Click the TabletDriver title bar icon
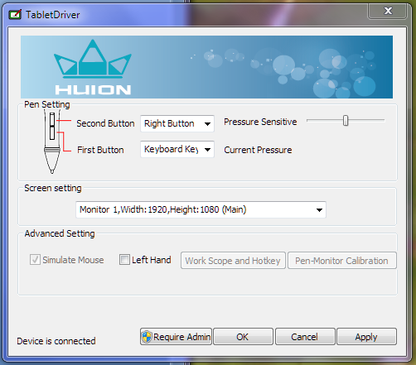 [x=15, y=14]
